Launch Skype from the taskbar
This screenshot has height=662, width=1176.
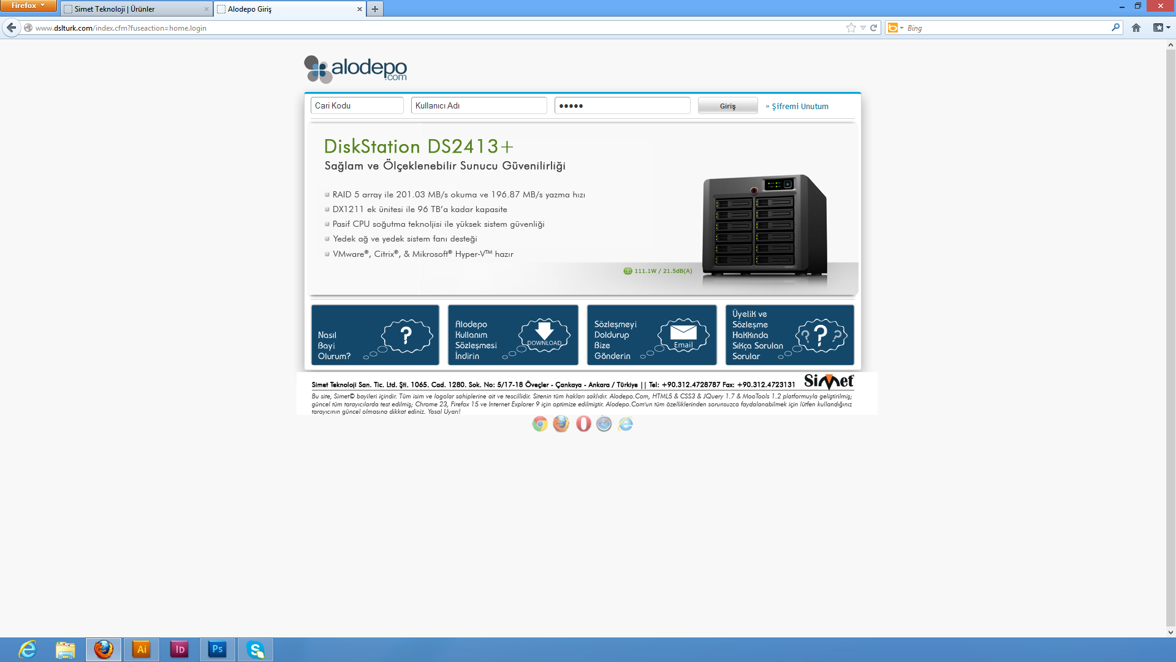pos(255,649)
